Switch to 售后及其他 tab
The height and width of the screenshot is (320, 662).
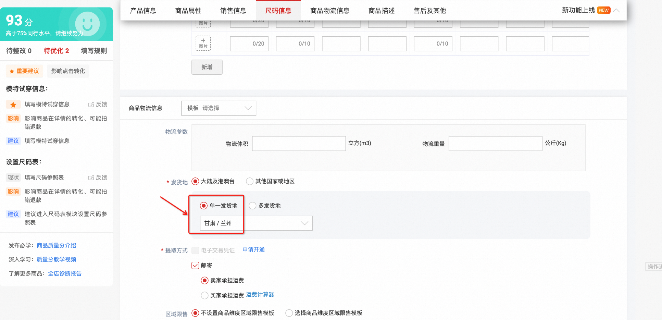pyautogui.click(x=430, y=11)
